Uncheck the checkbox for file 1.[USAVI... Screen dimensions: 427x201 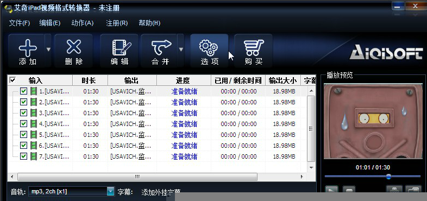(24, 91)
